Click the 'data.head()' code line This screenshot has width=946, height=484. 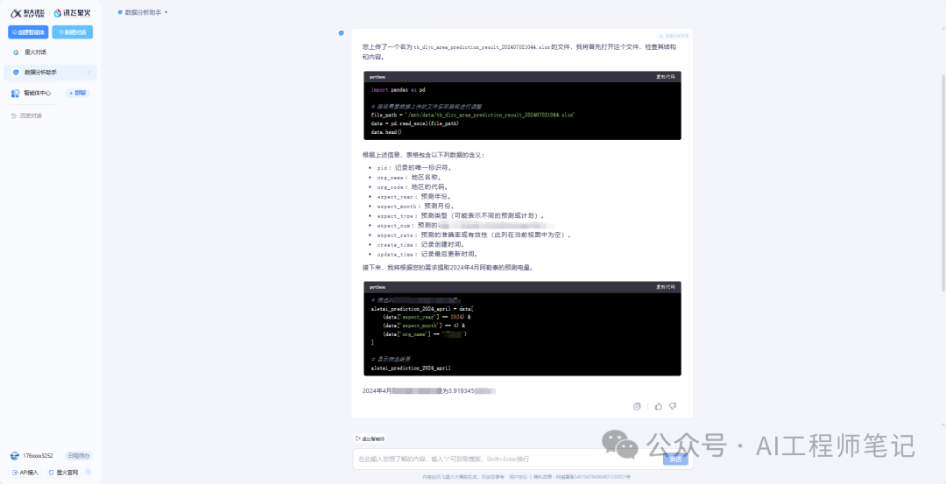coord(386,132)
